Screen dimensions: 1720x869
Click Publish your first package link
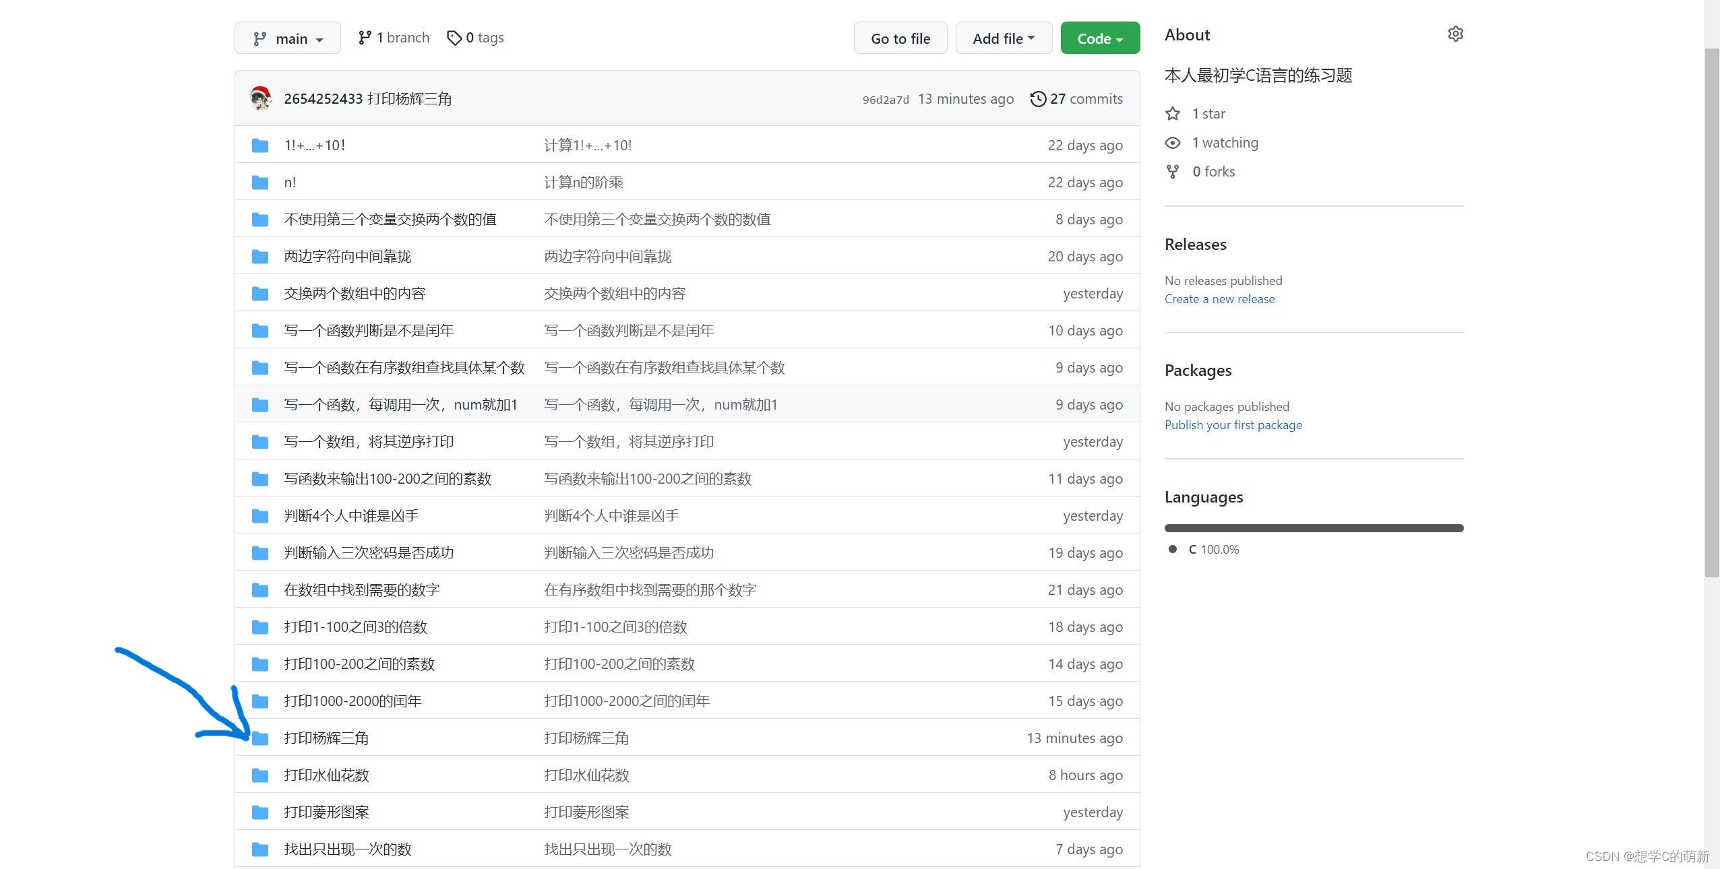[x=1233, y=425]
